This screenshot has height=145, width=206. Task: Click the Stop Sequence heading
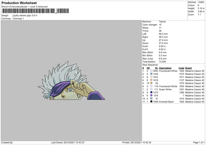click(x=150, y=65)
